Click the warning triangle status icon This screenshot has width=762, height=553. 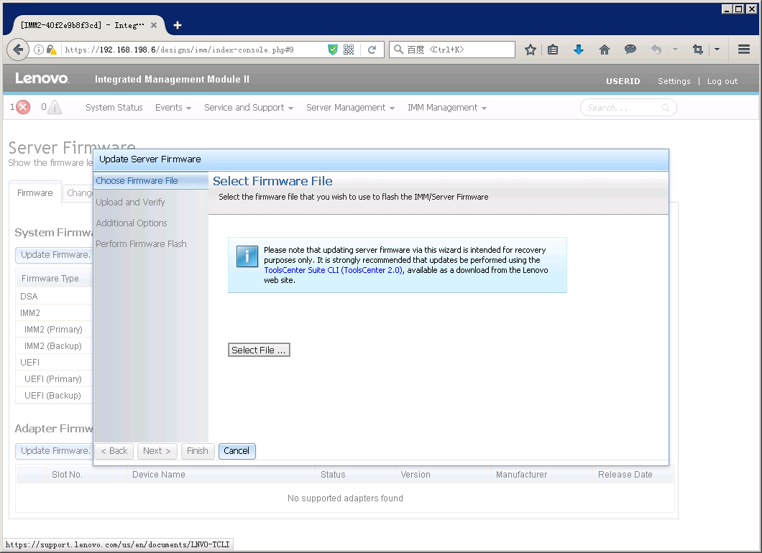55,108
